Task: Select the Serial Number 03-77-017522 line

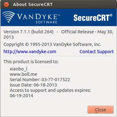Action: (40, 80)
